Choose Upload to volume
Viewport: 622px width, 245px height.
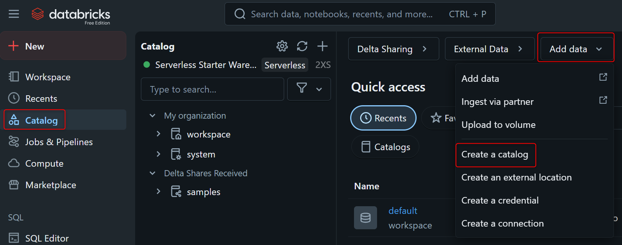[534, 125]
